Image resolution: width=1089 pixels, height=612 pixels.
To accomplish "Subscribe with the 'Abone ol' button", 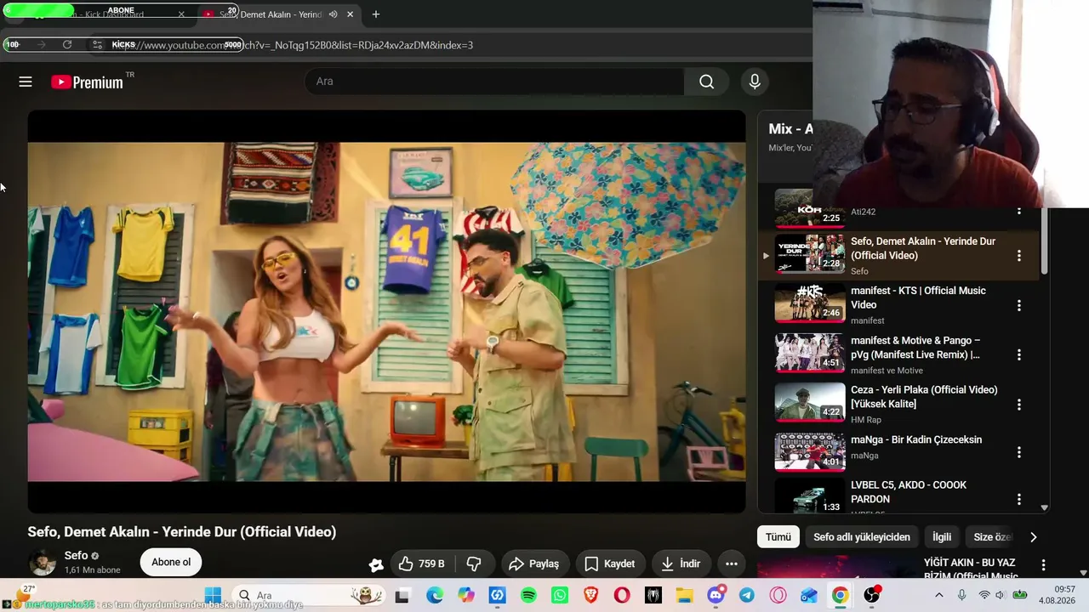I will coord(171,562).
